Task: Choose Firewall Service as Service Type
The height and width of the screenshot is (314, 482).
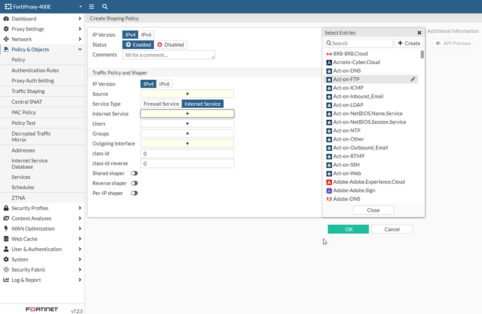Action: (161, 104)
